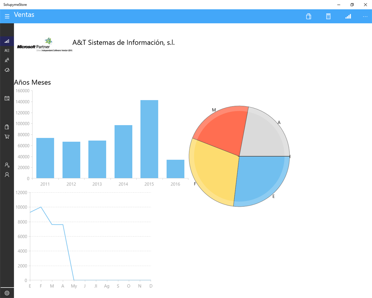Viewport: 372px width, 298px height.
Task: Click the red M pie slice
Action: coord(222,131)
